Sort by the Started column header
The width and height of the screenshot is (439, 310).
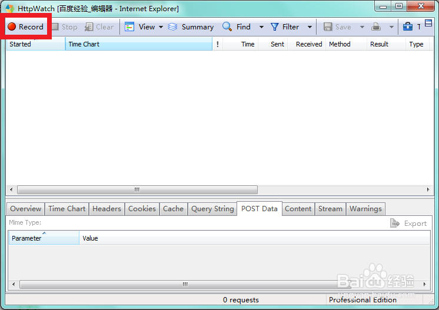tap(35, 44)
